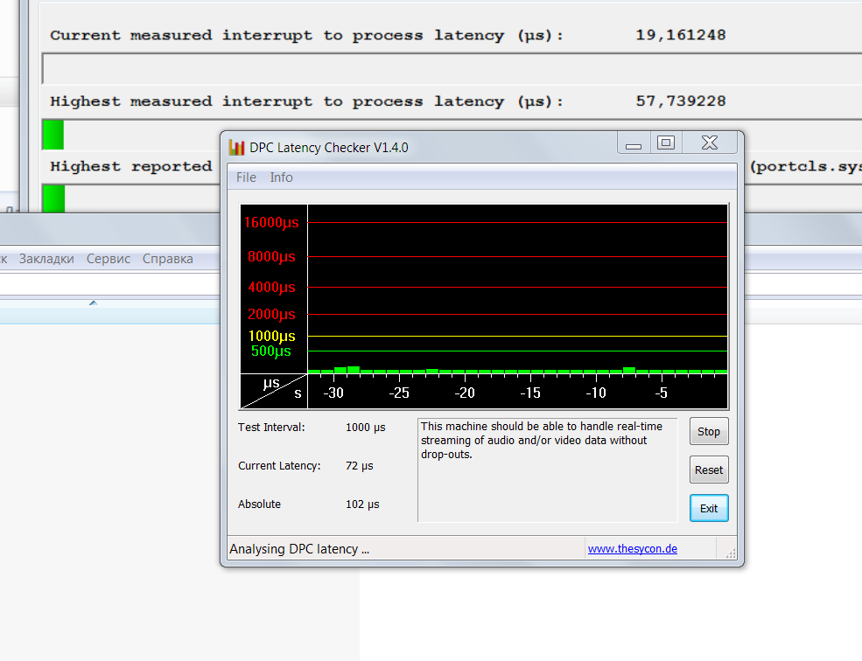Screen dimensions: 862x661
Task: Close the DPC Latency Checker window
Action: tap(709, 143)
